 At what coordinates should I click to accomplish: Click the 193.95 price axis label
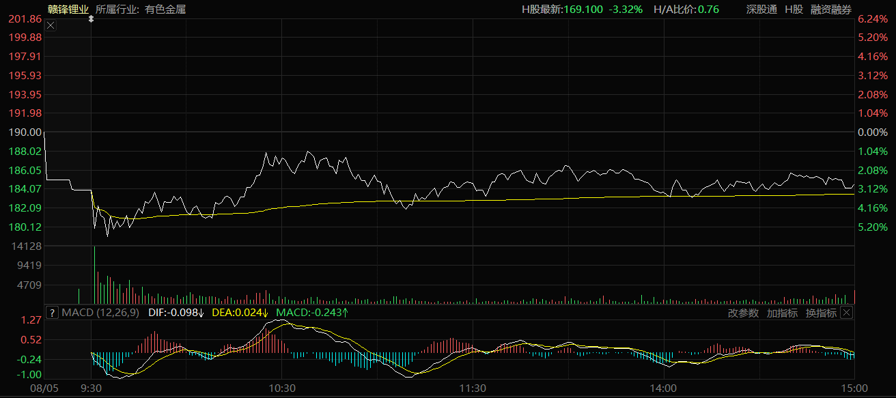25,94
